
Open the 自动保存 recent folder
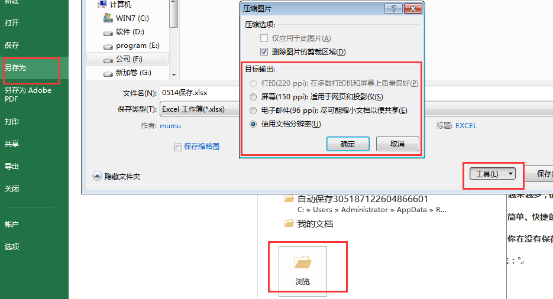(x=356, y=199)
